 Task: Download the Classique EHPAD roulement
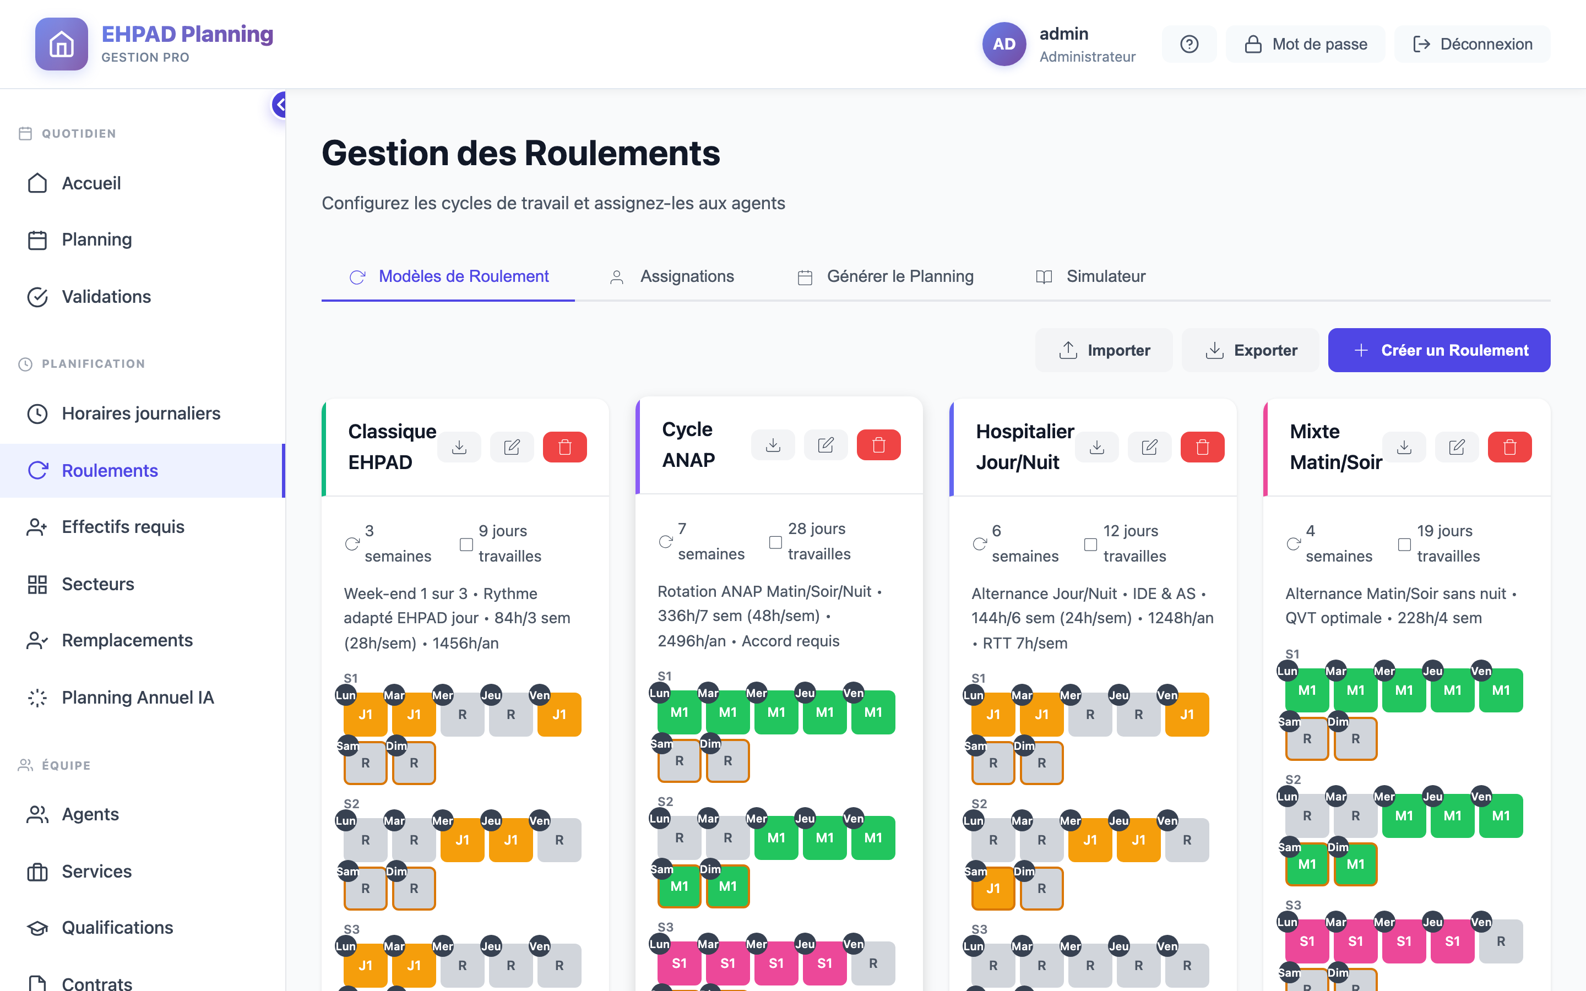(459, 447)
